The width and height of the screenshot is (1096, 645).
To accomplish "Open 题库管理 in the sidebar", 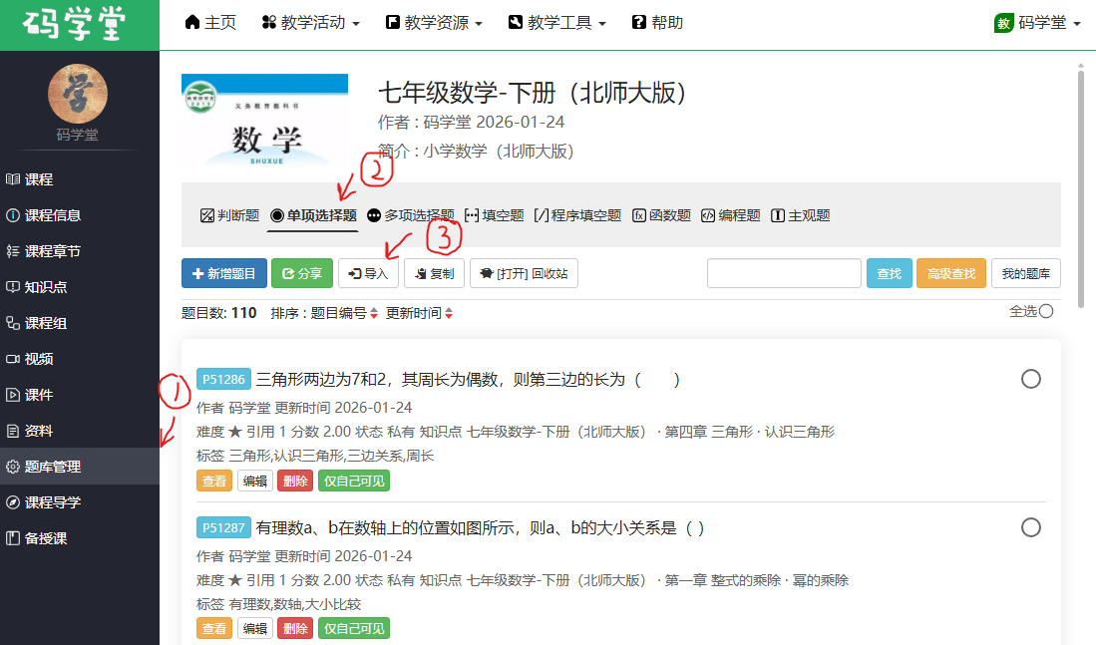I will pyautogui.click(x=53, y=467).
